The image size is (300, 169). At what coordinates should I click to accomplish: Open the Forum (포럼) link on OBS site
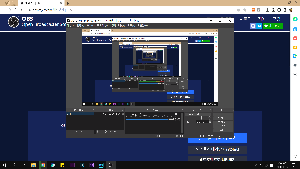[277, 19]
